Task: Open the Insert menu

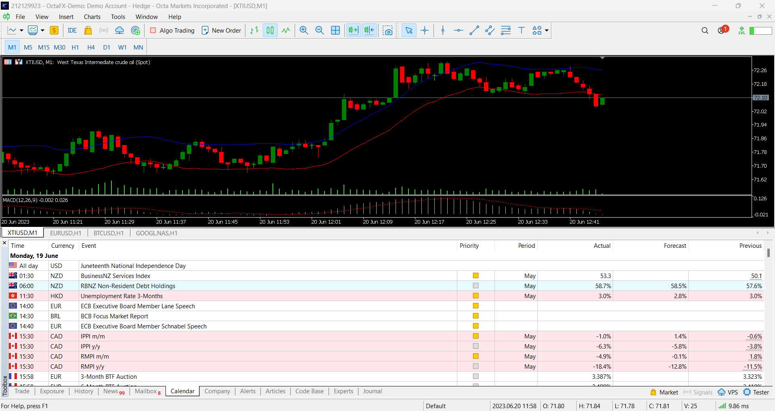Action: point(66,17)
